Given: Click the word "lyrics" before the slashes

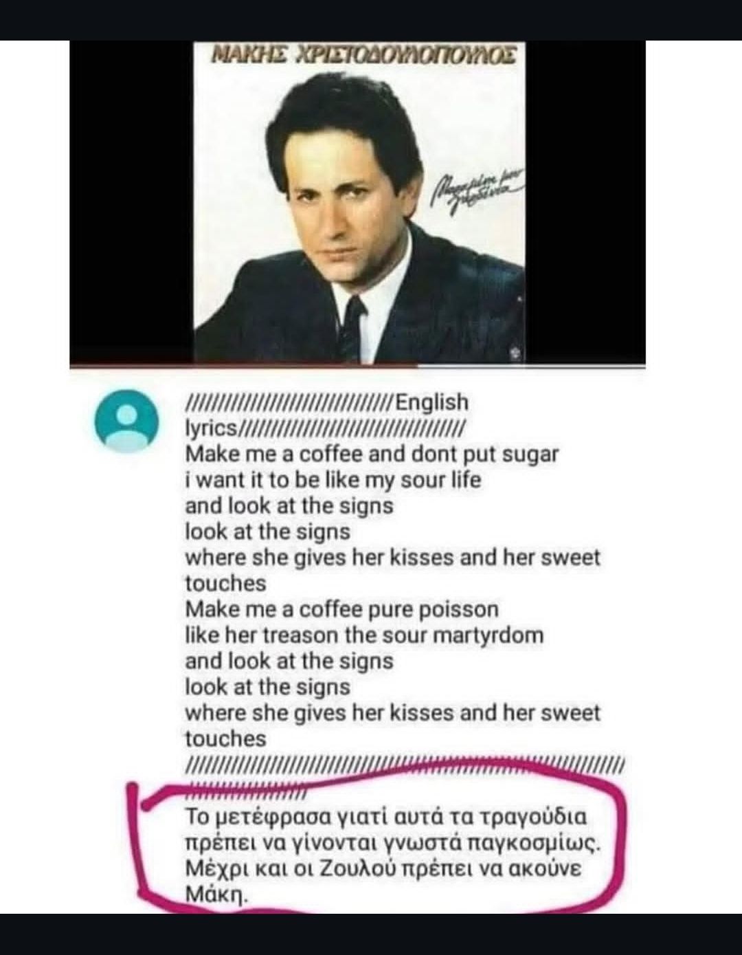Looking at the screenshot, I should tap(210, 428).
